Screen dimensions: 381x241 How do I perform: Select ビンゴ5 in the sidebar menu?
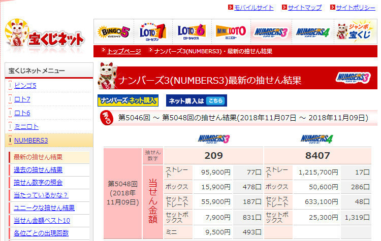pos(25,85)
